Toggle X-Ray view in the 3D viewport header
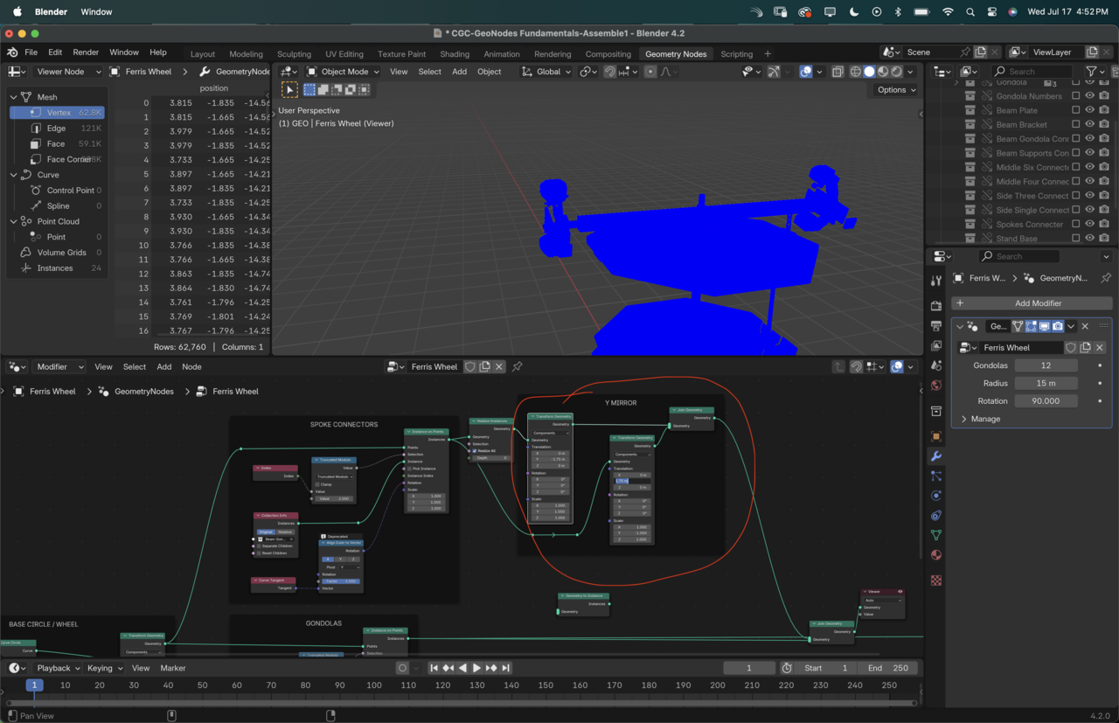 coord(838,72)
